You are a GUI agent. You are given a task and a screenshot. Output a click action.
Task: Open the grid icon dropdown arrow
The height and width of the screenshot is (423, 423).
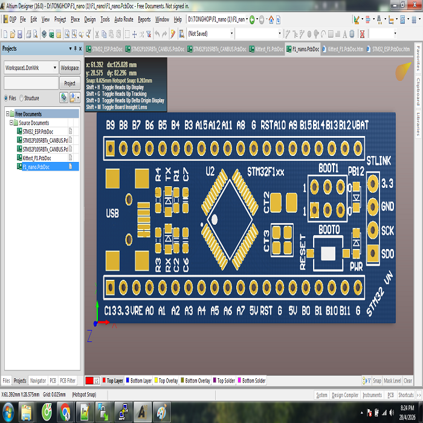click(x=419, y=19)
